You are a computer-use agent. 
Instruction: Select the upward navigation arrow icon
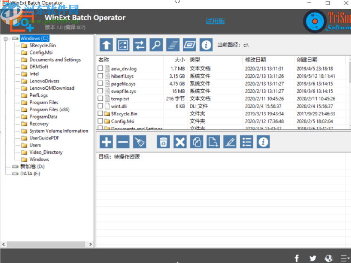click(x=106, y=45)
